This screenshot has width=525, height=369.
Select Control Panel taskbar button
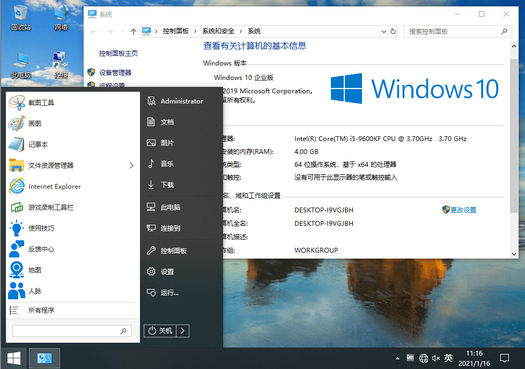[44, 358]
